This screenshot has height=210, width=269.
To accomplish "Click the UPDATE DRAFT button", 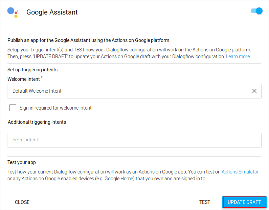I will (x=244, y=202).
